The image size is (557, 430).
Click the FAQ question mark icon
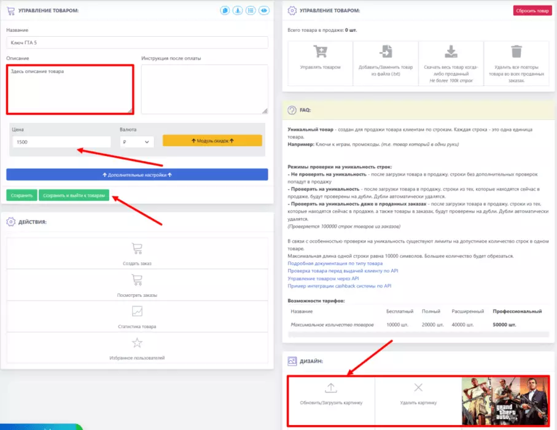pyautogui.click(x=292, y=110)
